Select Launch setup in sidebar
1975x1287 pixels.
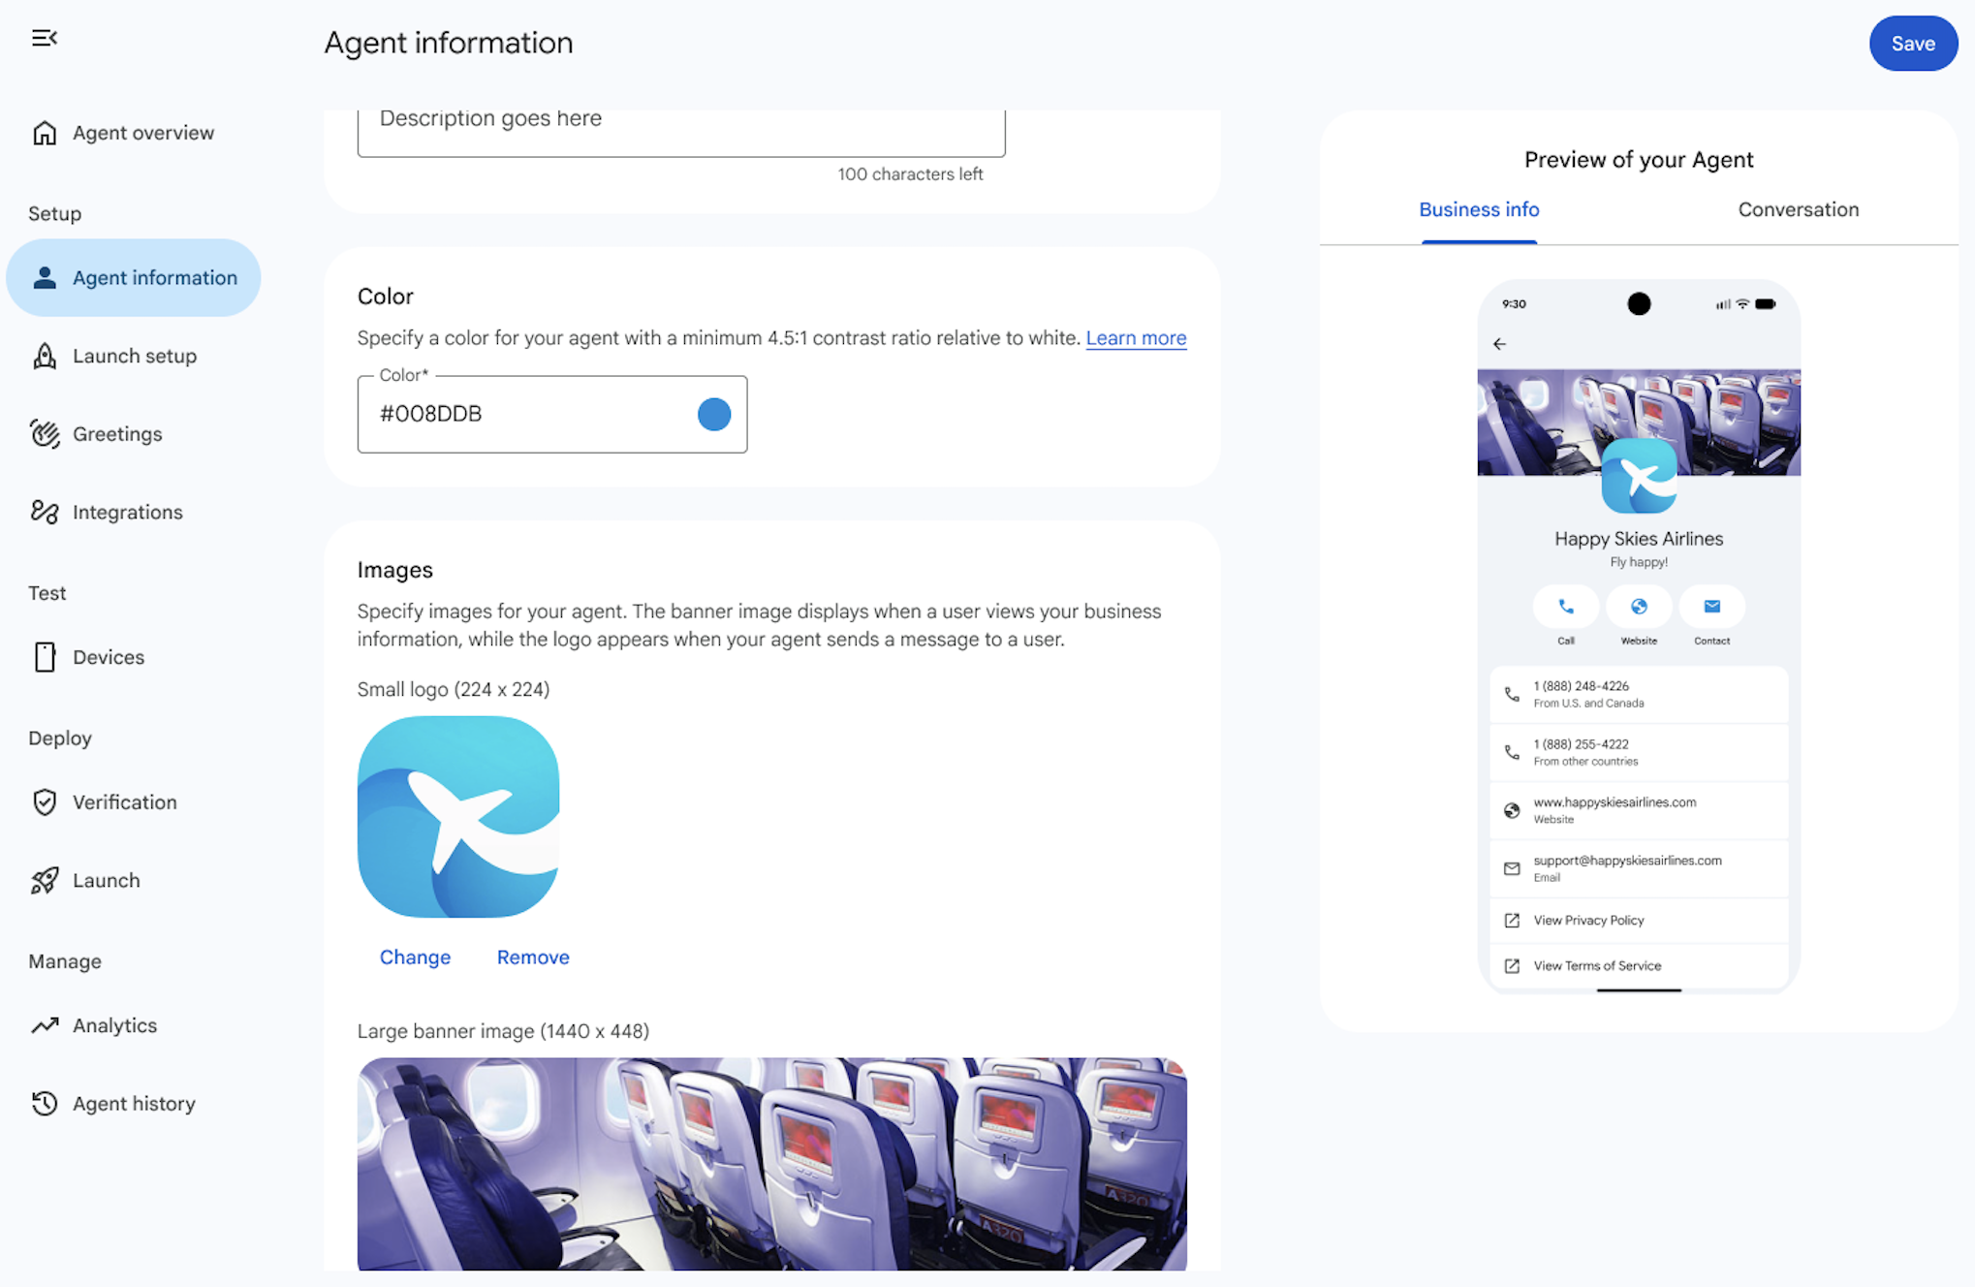pos(135,356)
